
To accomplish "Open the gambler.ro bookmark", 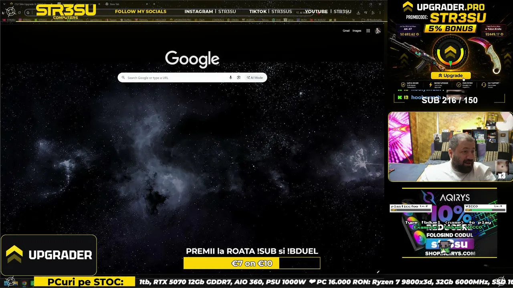I will coord(95,20).
